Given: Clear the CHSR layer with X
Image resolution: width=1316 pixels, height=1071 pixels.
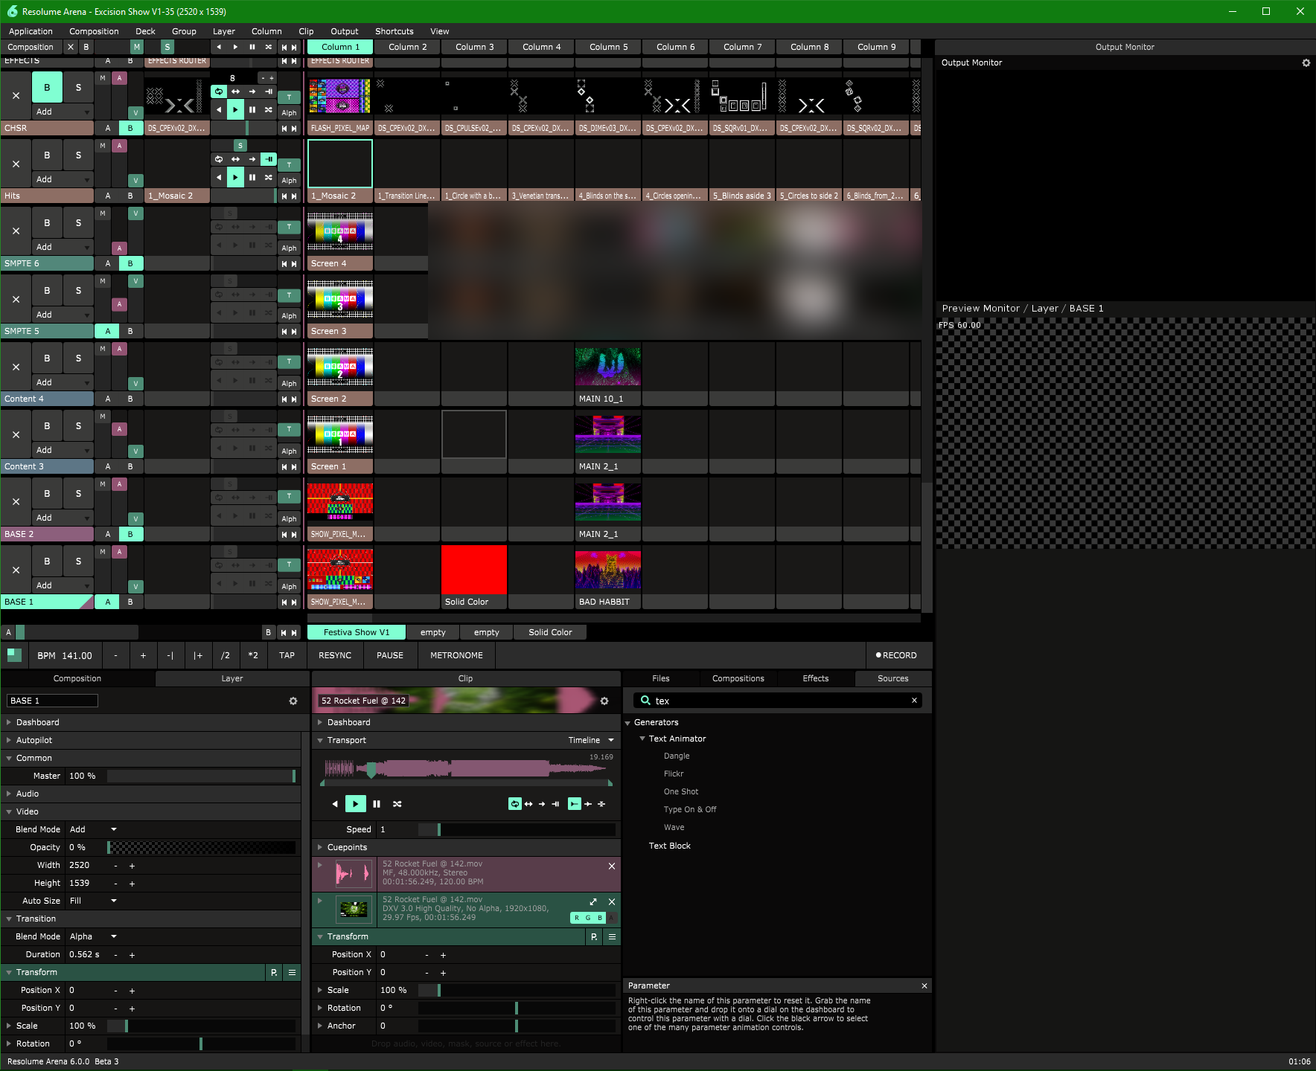Looking at the screenshot, I should 16,96.
